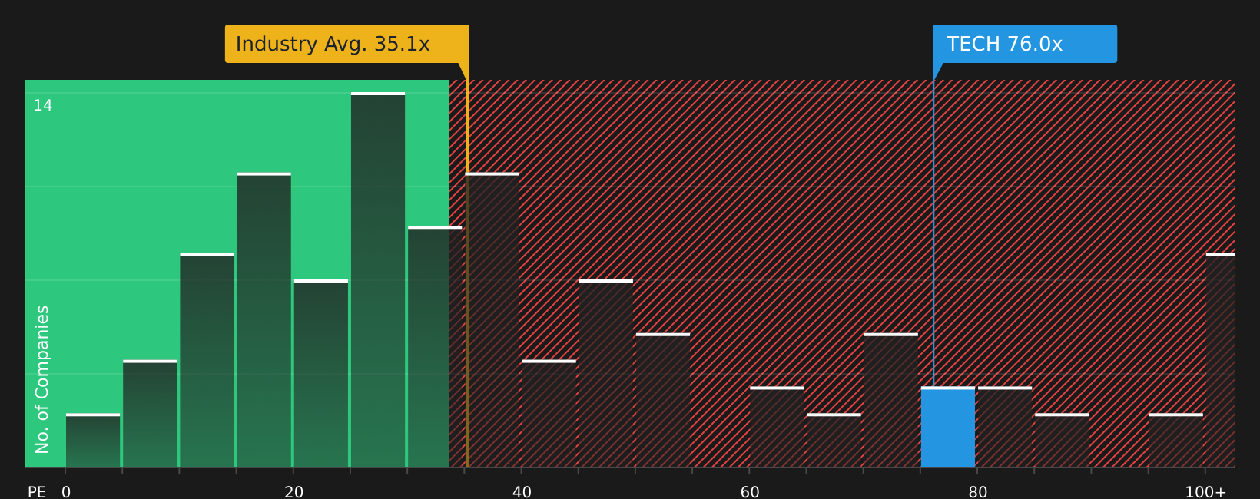Click the first bar at PE 0-5

93,441
